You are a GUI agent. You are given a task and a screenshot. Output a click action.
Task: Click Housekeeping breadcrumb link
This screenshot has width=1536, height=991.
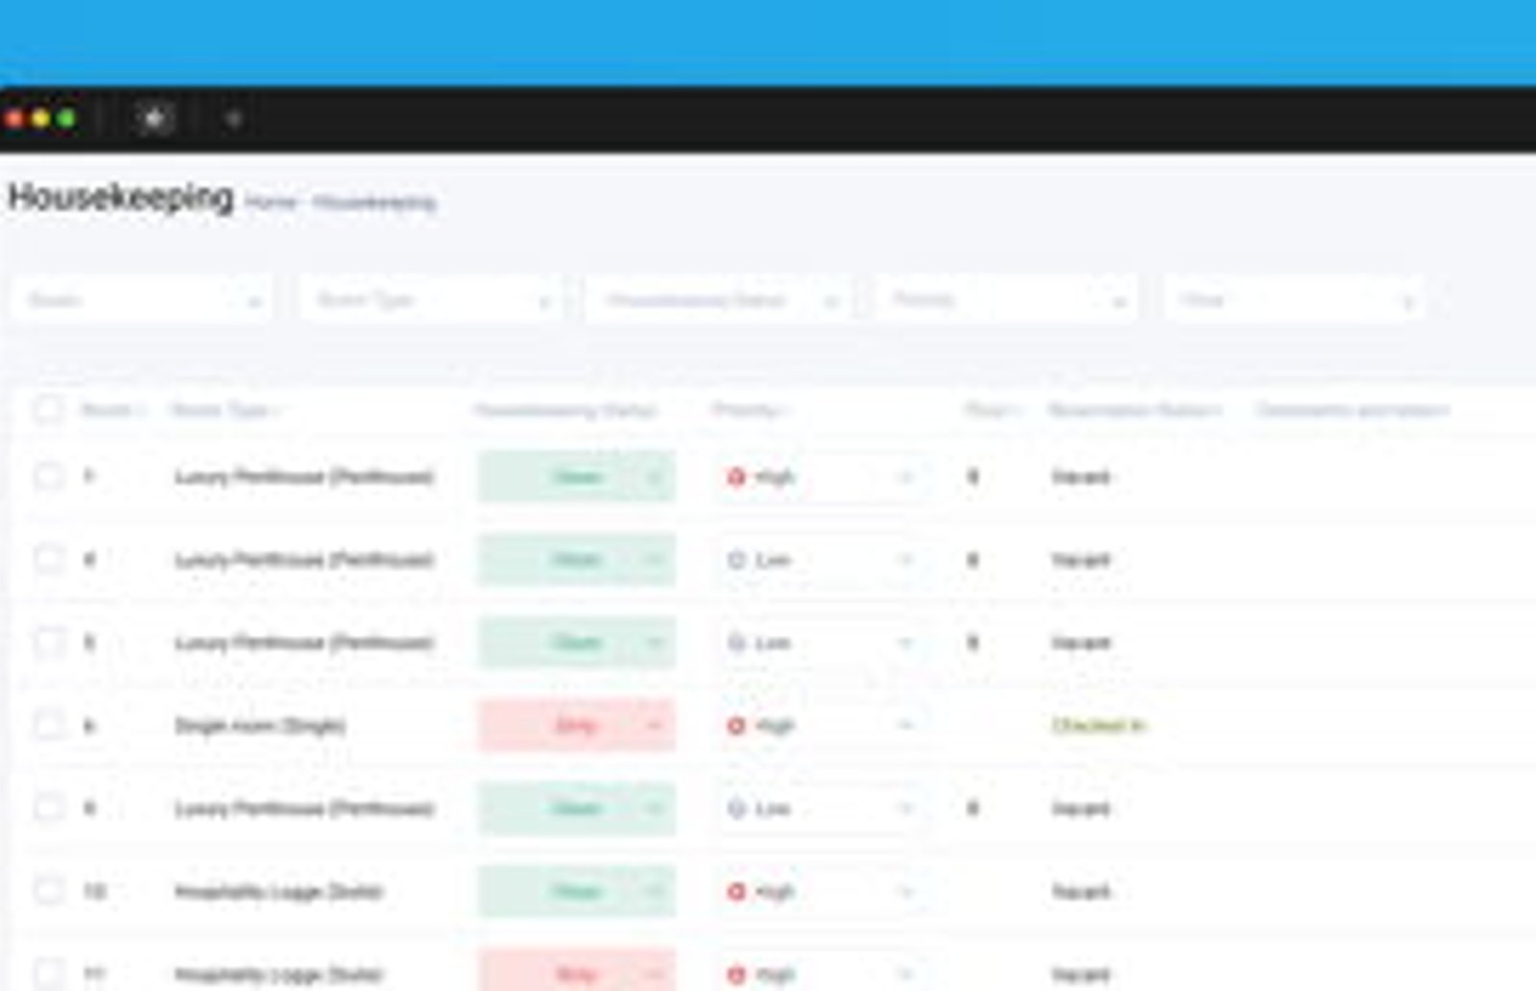(x=373, y=202)
